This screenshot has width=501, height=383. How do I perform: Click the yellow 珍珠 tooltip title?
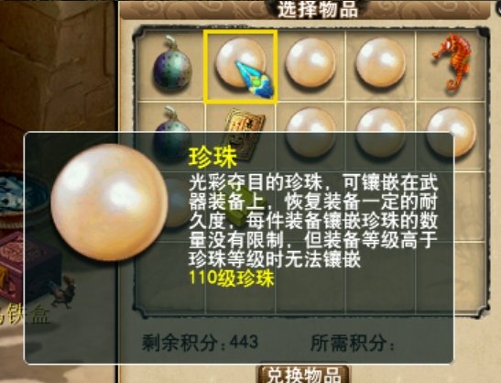(212, 157)
